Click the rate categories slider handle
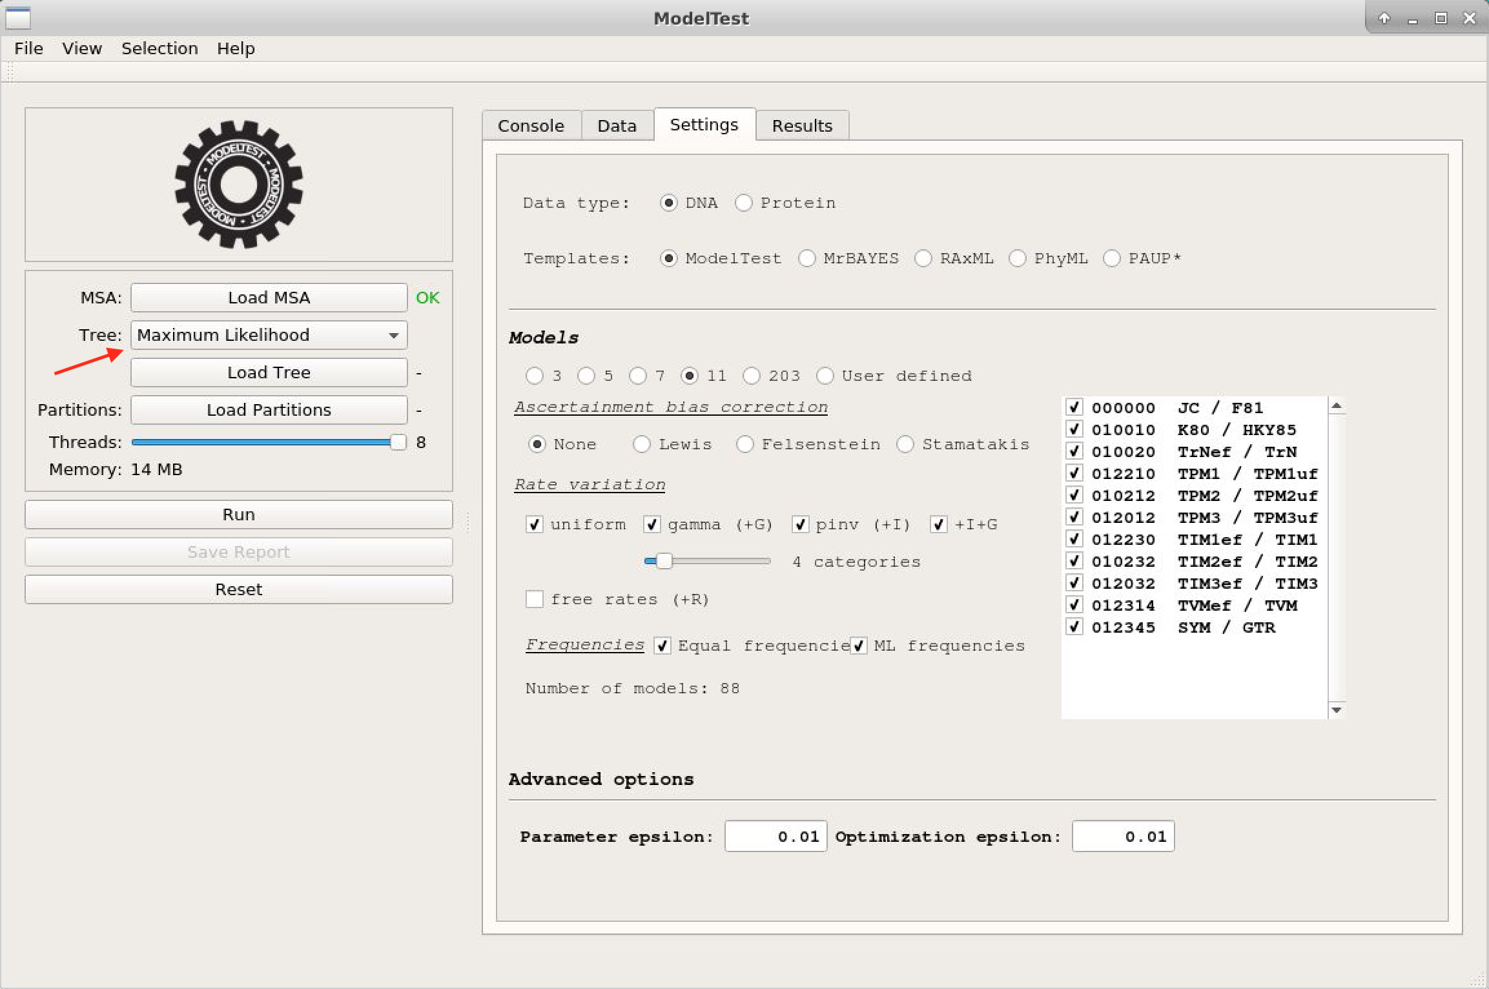 pyautogui.click(x=664, y=561)
